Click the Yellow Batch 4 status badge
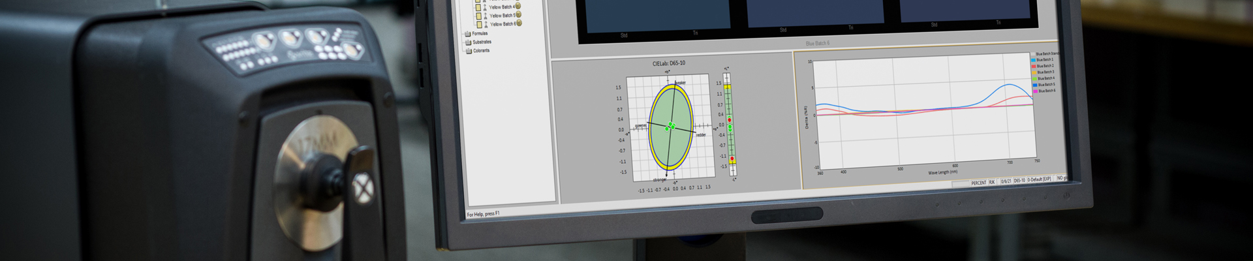Image resolution: width=1253 pixels, height=261 pixels. 518,7
